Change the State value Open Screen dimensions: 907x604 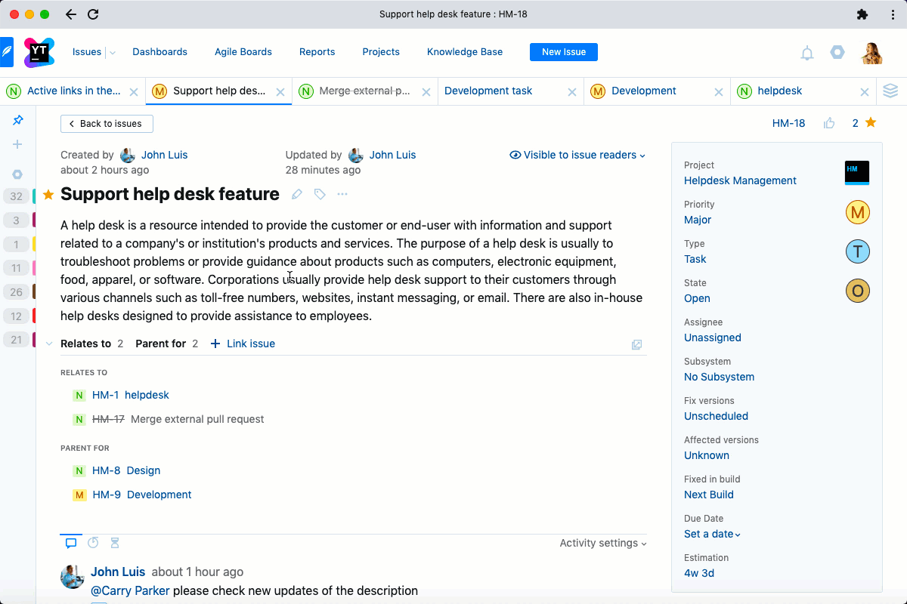[x=697, y=298]
